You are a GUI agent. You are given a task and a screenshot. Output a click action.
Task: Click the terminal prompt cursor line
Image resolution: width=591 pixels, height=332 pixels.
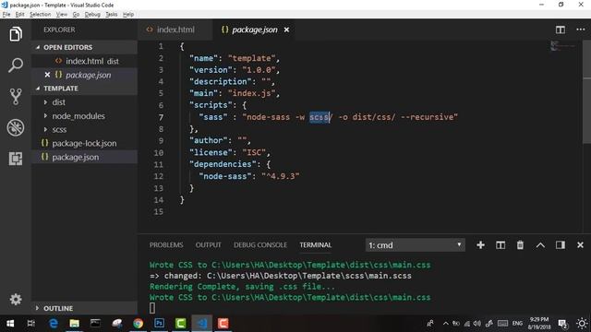(151, 308)
